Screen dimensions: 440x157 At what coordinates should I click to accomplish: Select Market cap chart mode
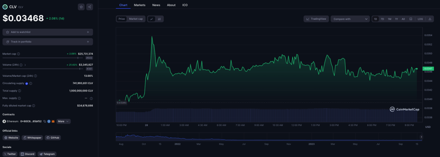coord(136,19)
